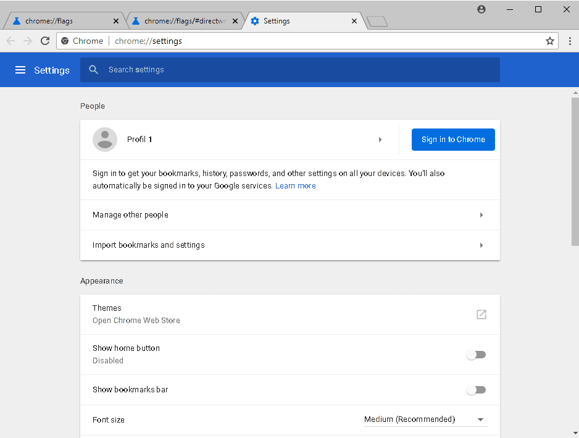The height and width of the screenshot is (438, 579).
Task: Expand Manage other people row
Action: point(481,215)
